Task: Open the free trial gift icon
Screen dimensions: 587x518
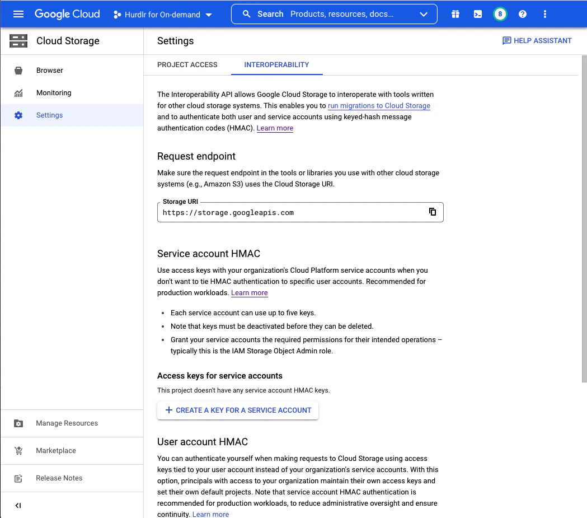Action: pyautogui.click(x=455, y=14)
